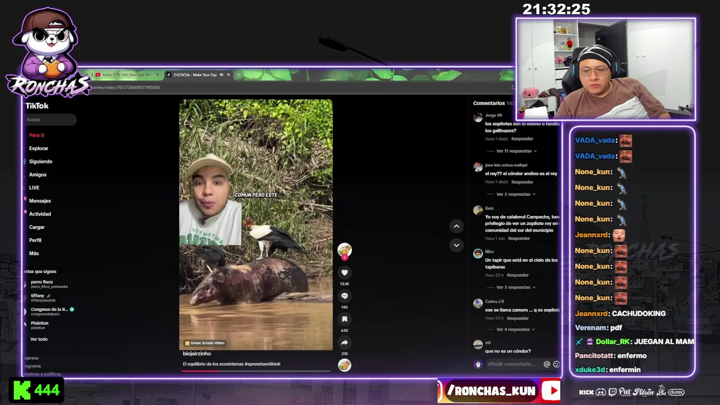Open the creator avatar above like button

tap(345, 250)
